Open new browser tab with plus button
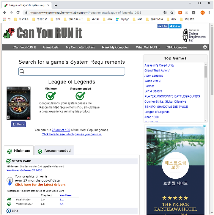The image size is (214, 215). (56, 5)
